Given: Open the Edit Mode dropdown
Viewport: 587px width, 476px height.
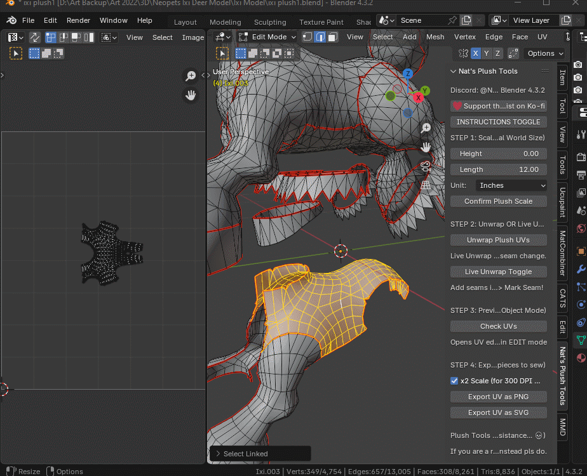Looking at the screenshot, I should tap(267, 37).
